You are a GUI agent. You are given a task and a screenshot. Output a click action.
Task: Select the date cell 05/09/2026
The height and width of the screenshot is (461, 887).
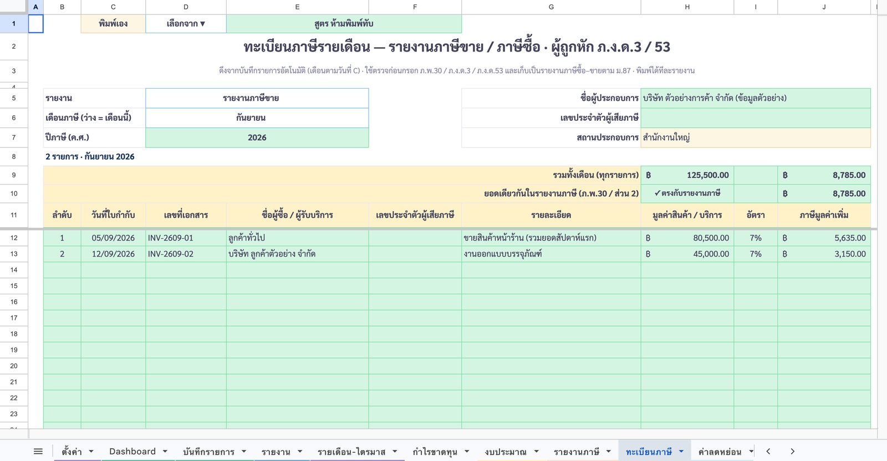coord(113,238)
